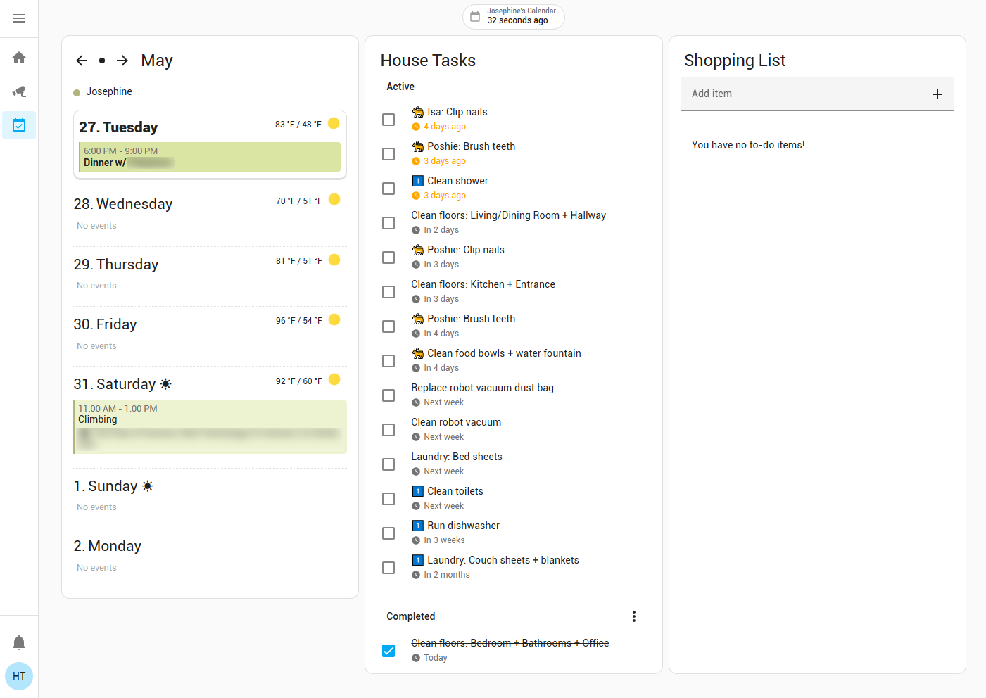
Task: Open the Climbing event on Saturday
Action: click(210, 426)
